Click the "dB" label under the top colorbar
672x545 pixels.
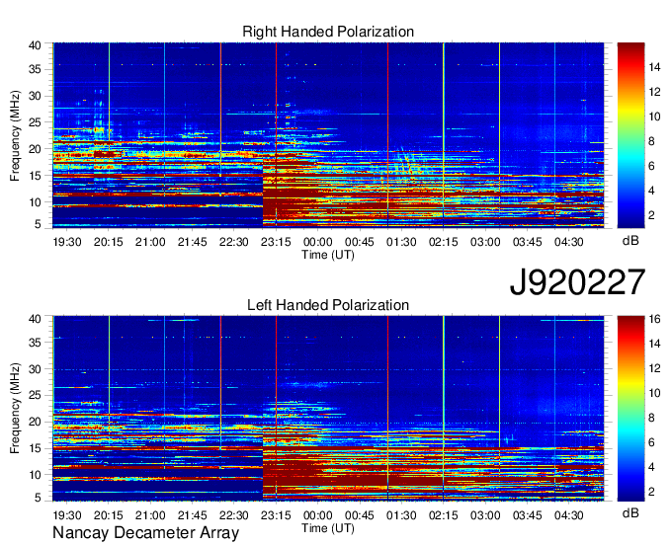pyautogui.click(x=630, y=241)
